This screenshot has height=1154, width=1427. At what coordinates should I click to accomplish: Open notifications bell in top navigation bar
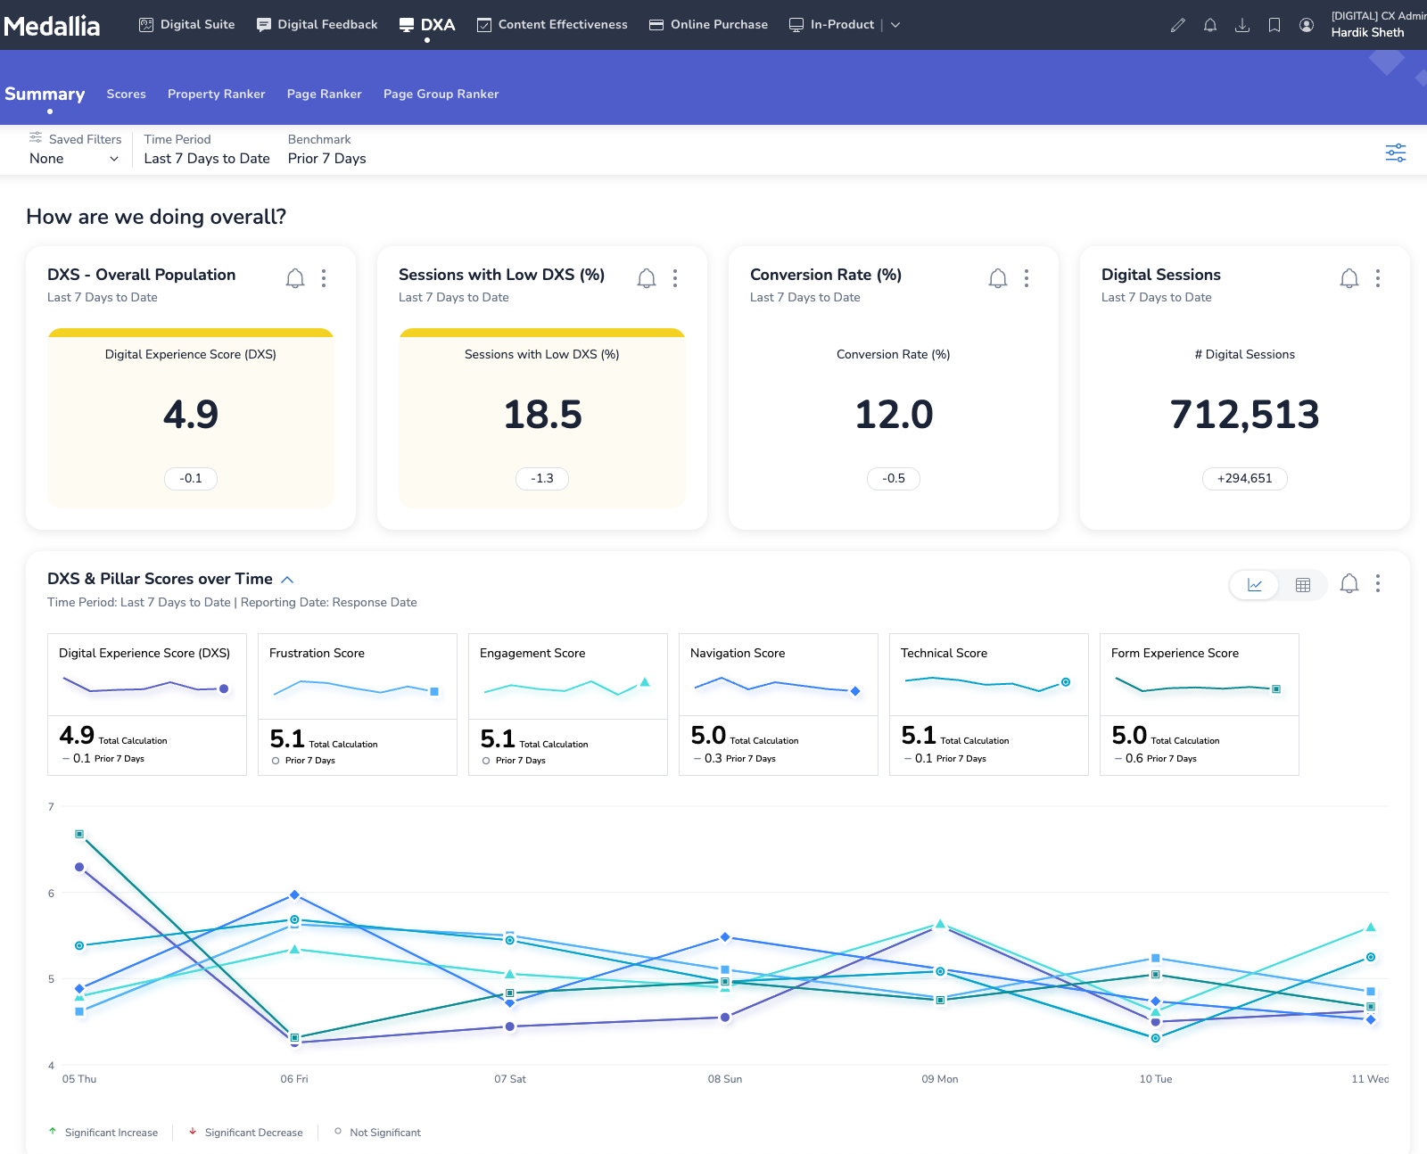tap(1209, 25)
